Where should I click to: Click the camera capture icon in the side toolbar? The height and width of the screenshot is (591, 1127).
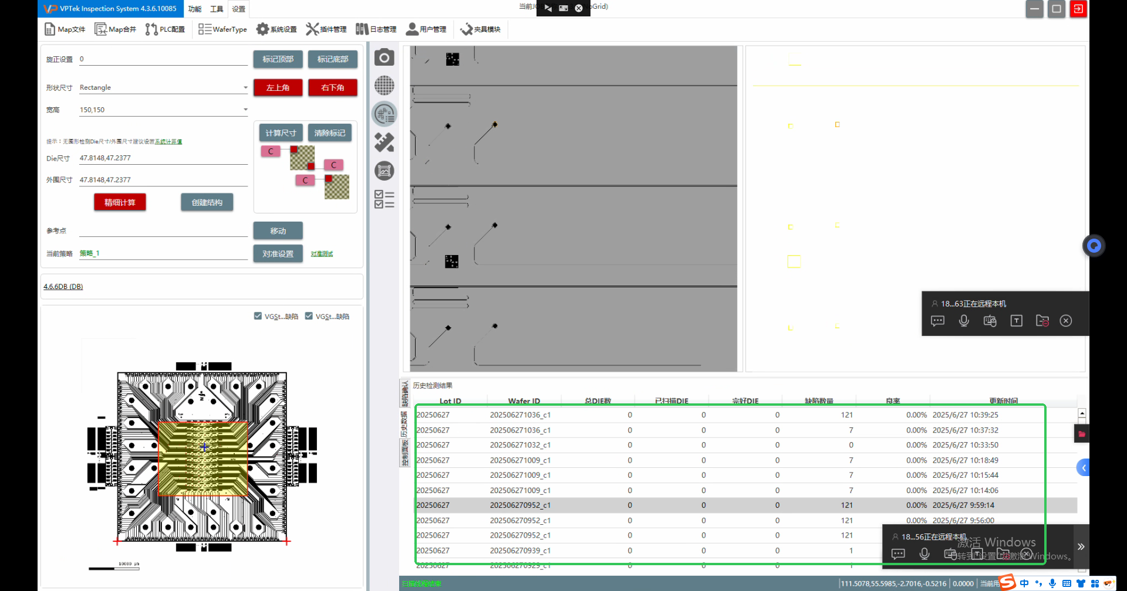tap(384, 57)
